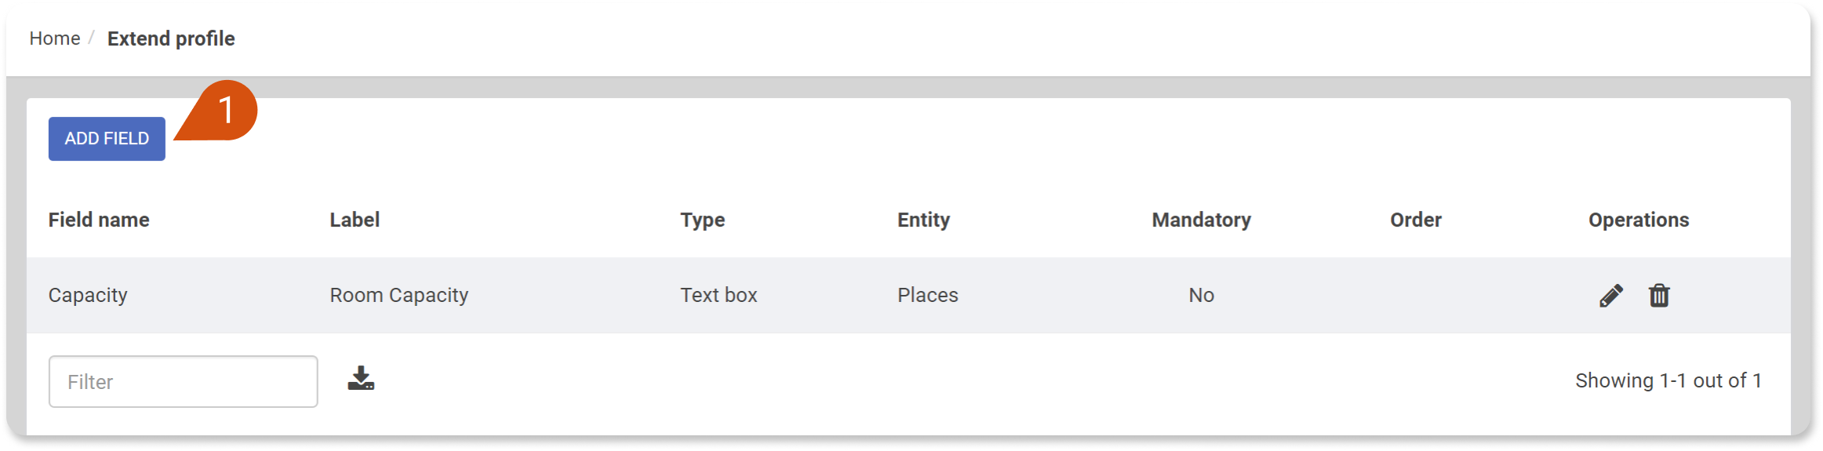Delete the Capacity field using trash icon
The image size is (1823, 451).
(1659, 296)
